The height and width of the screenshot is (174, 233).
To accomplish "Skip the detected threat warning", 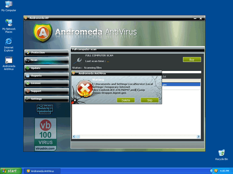I will (x=149, y=100).
